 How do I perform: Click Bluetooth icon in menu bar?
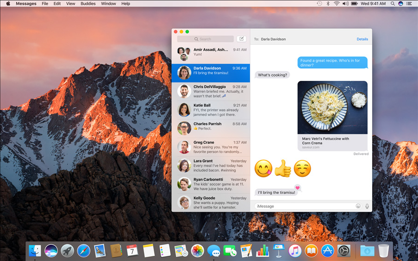point(328,3)
